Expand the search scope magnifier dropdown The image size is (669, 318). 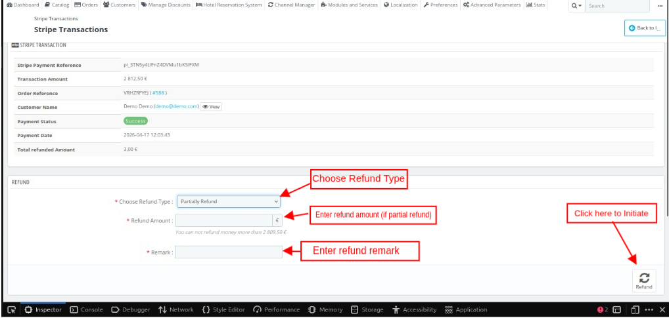click(x=576, y=5)
